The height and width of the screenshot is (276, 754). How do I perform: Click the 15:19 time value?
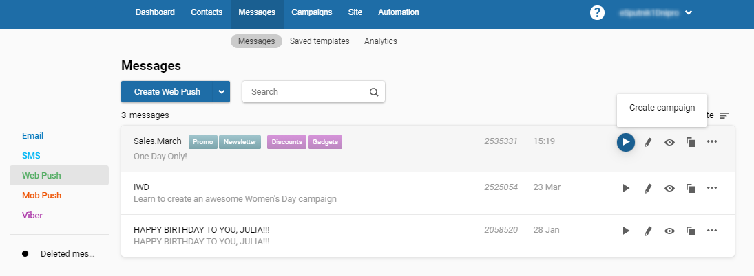544,141
